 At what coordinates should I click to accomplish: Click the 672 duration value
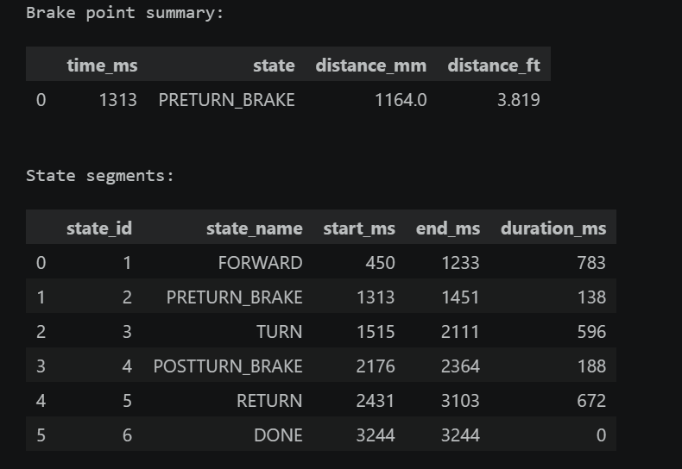591,400
